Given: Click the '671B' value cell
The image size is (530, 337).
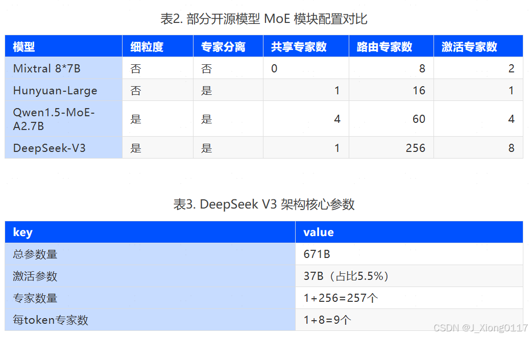Looking at the screenshot, I should pyautogui.click(x=409, y=254).
